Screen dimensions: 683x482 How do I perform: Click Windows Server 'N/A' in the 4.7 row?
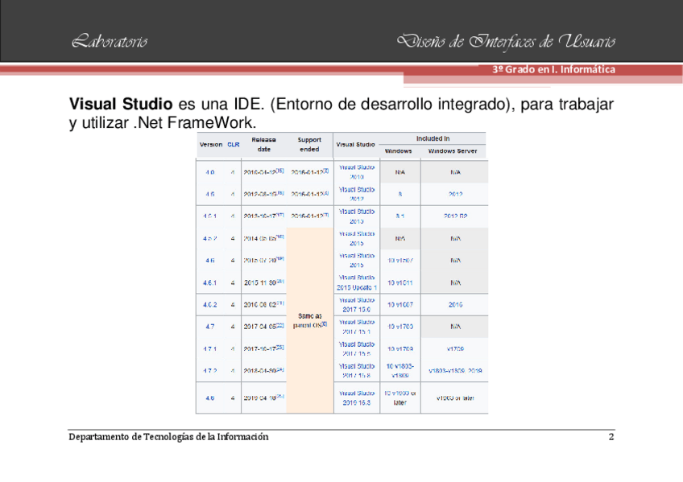tap(455, 327)
